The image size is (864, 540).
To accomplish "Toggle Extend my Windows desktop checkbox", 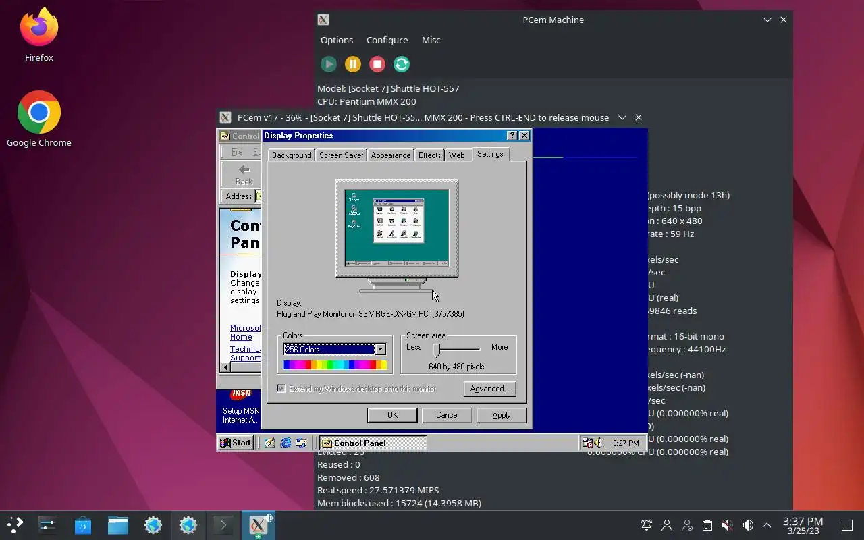I will click(x=281, y=389).
